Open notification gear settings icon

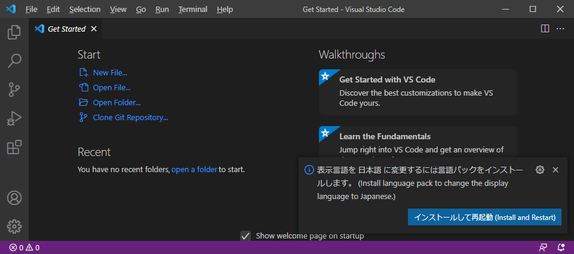(x=539, y=170)
